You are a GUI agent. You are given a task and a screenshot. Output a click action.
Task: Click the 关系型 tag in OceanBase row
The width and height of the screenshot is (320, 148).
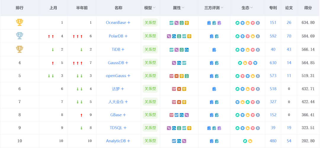coord(150,22)
